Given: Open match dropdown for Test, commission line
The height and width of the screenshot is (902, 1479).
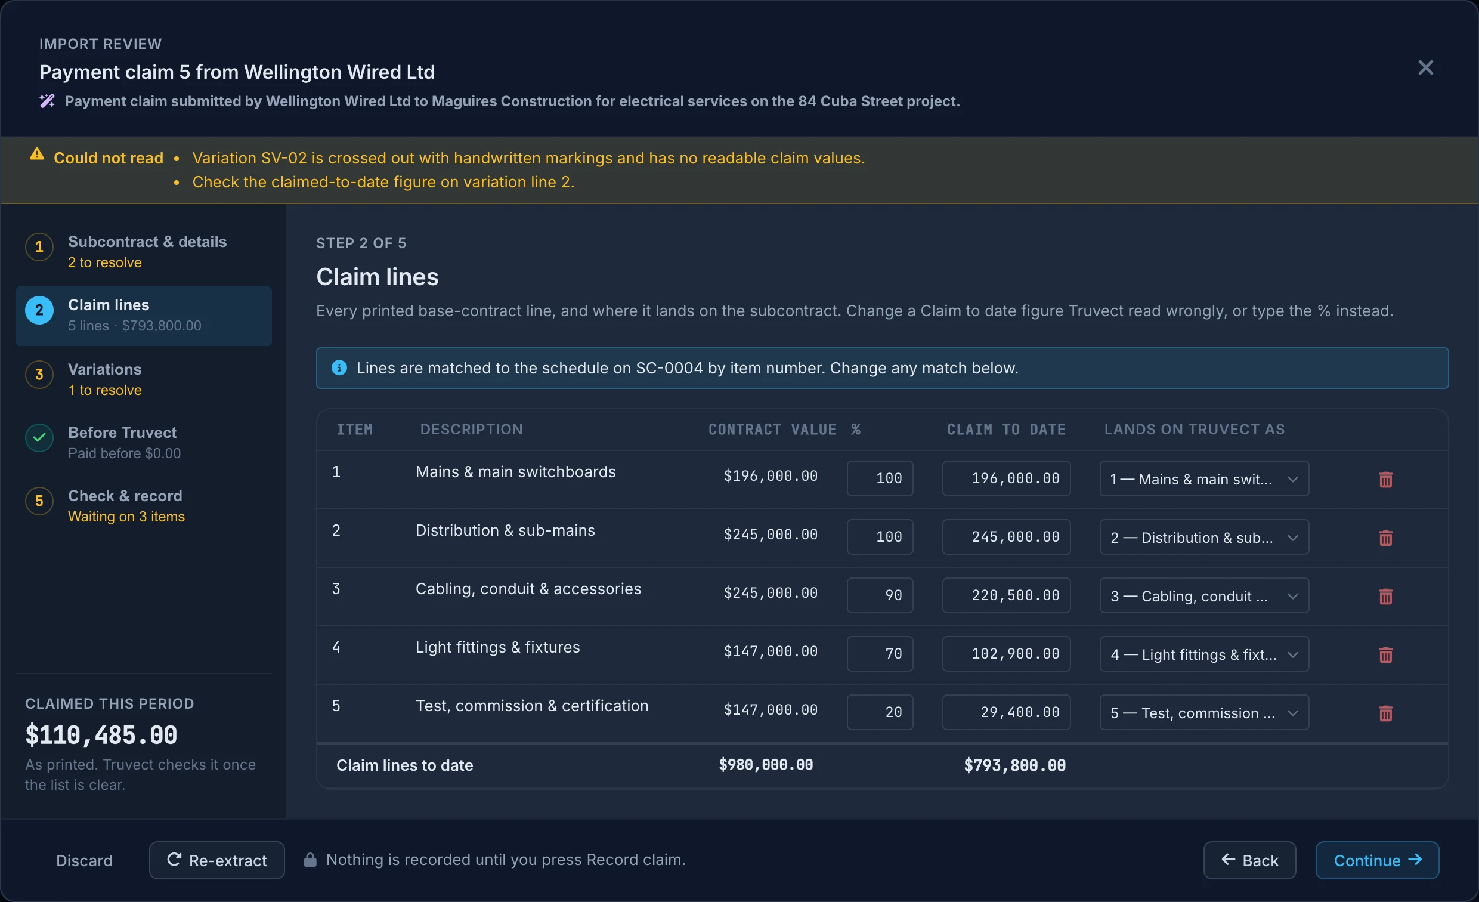Looking at the screenshot, I should (x=1203, y=712).
